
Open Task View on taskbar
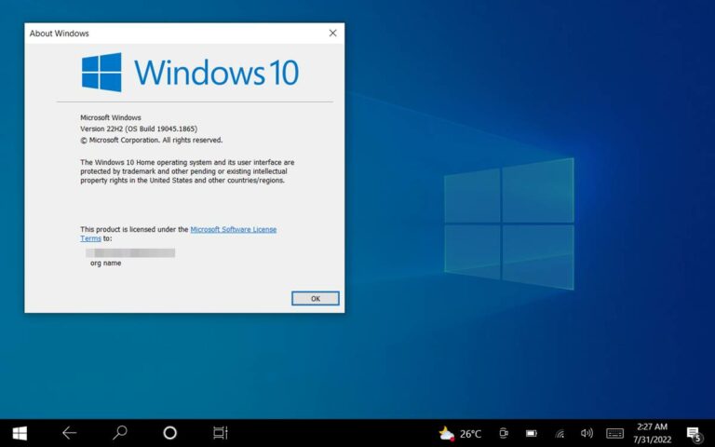(221, 433)
